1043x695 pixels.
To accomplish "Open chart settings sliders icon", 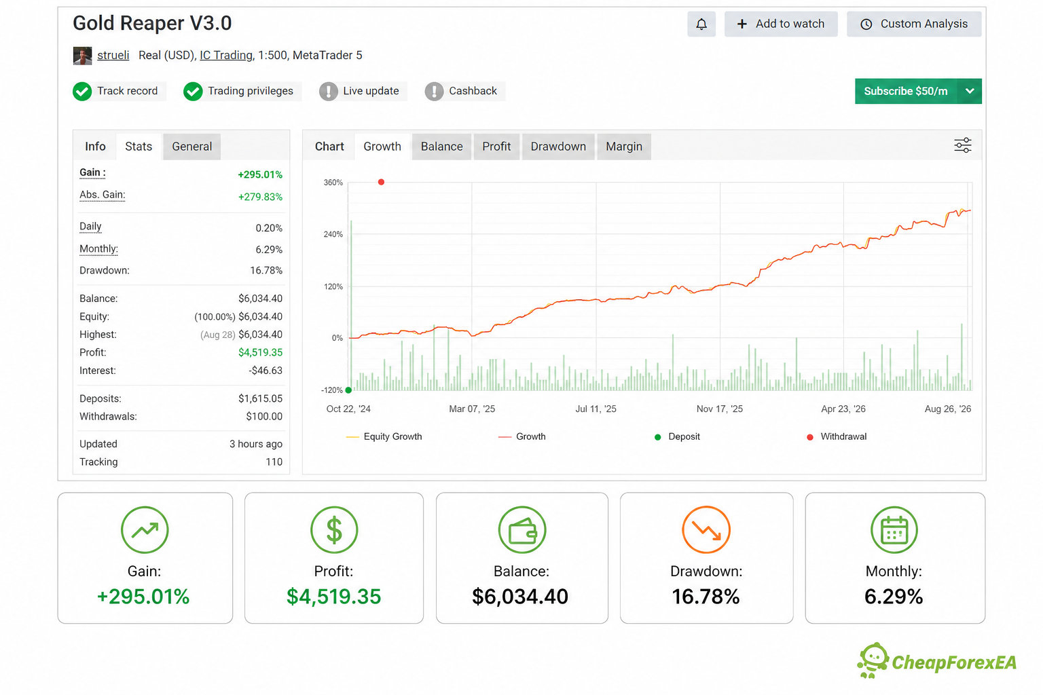I will 963,145.
